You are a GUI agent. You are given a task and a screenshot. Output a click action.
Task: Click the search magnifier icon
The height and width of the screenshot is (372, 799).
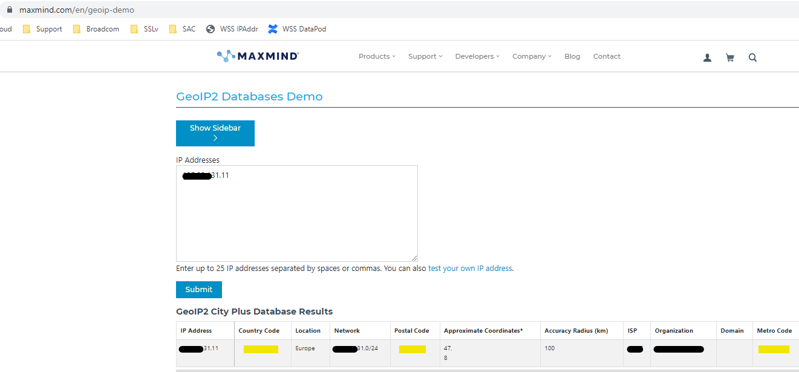(752, 57)
